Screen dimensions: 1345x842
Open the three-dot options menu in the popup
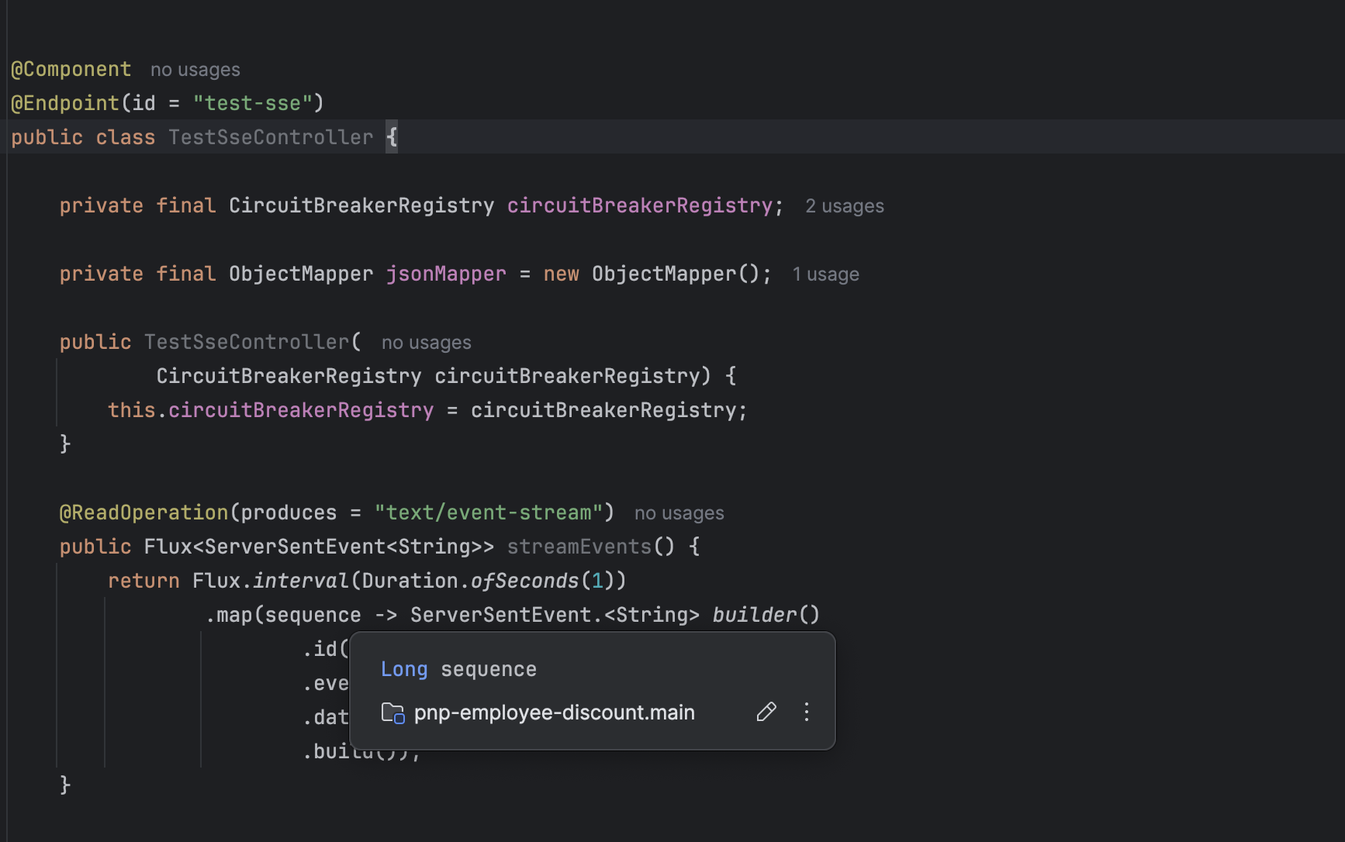[806, 712]
